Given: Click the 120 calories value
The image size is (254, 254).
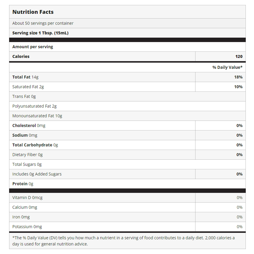Looking at the screenshot, I should (x=239, y=56).
